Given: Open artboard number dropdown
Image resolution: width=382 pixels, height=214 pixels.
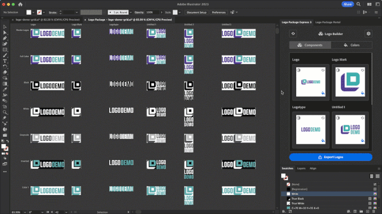Looking at the screenshot, I should point(66,212).
